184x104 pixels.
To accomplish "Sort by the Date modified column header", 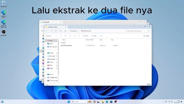I will click(x=89, y=40).
